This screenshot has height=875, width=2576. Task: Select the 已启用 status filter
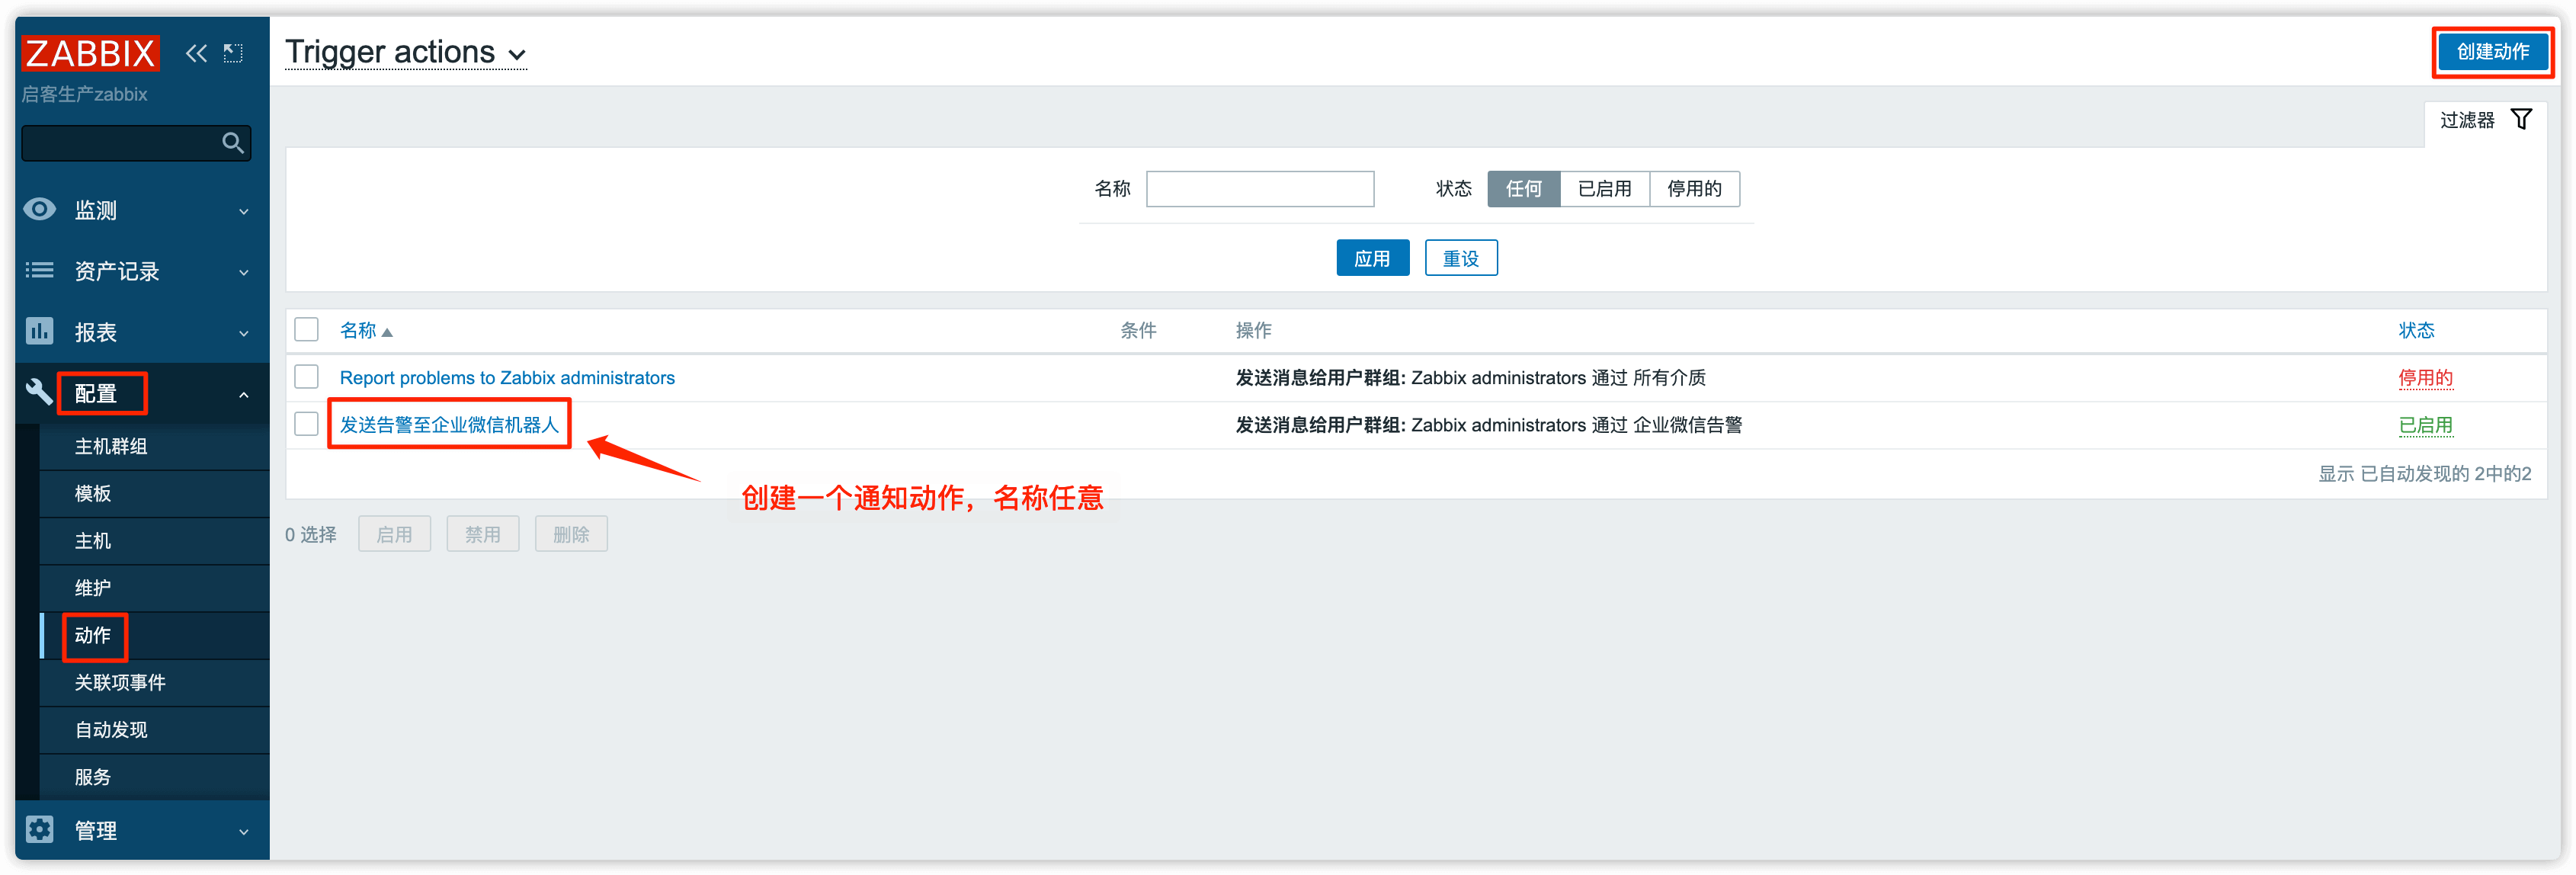coord(1604,189)
